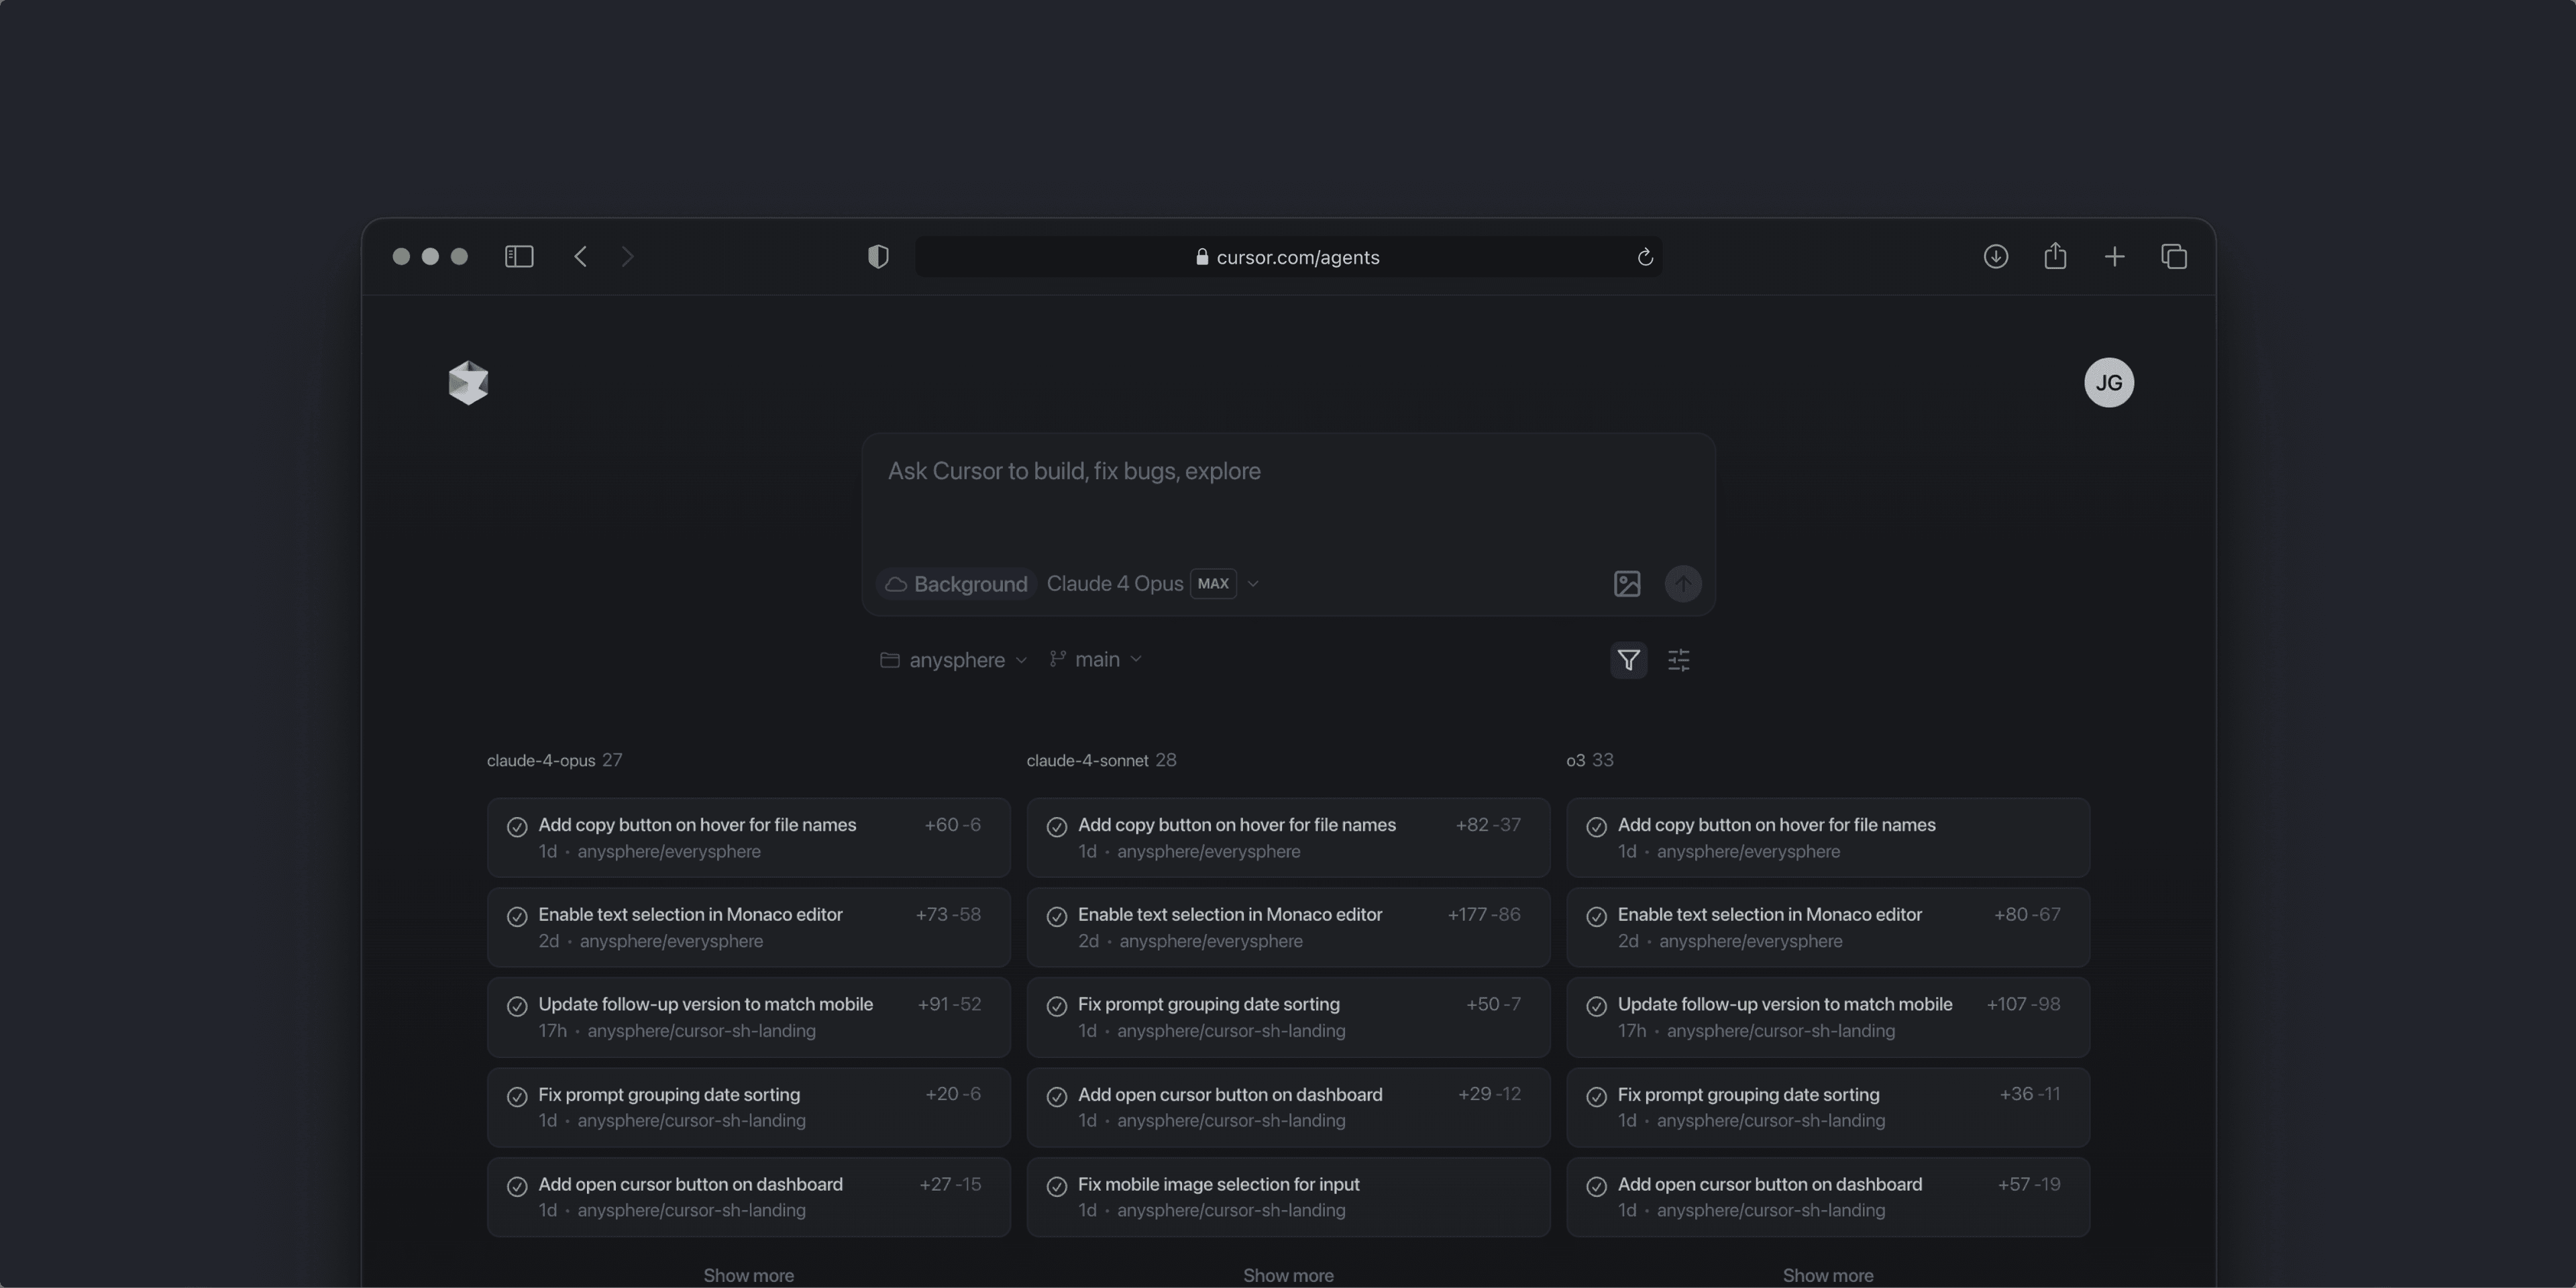Image resolution: width=2576 pixels, height=1288 pixels.
Task: Click the Cursor cube logo
Action: coord(468,383)
